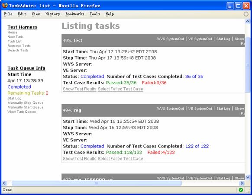Click the page loading throbber icon
252x195 pixels.
246,14
